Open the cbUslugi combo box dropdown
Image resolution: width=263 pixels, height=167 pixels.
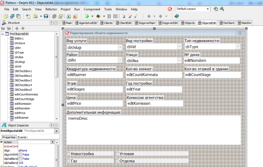(x=120, y=47)
